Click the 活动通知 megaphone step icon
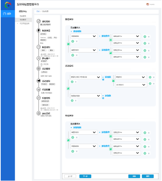The image size is (162, 181). [x=39, y=81]
